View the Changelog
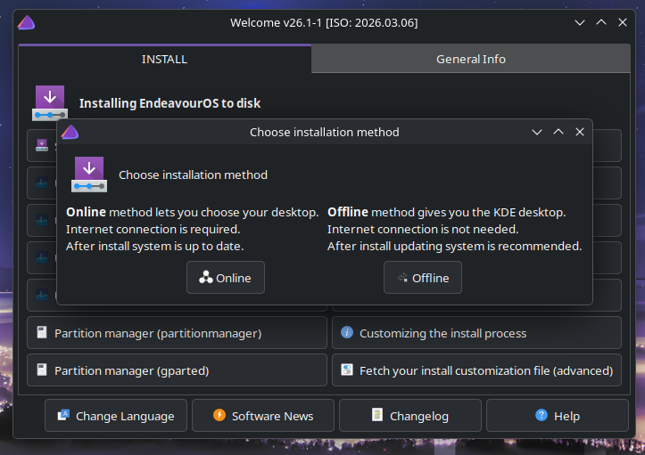Screen dimensions: 645x455 [x=409, y=416]
